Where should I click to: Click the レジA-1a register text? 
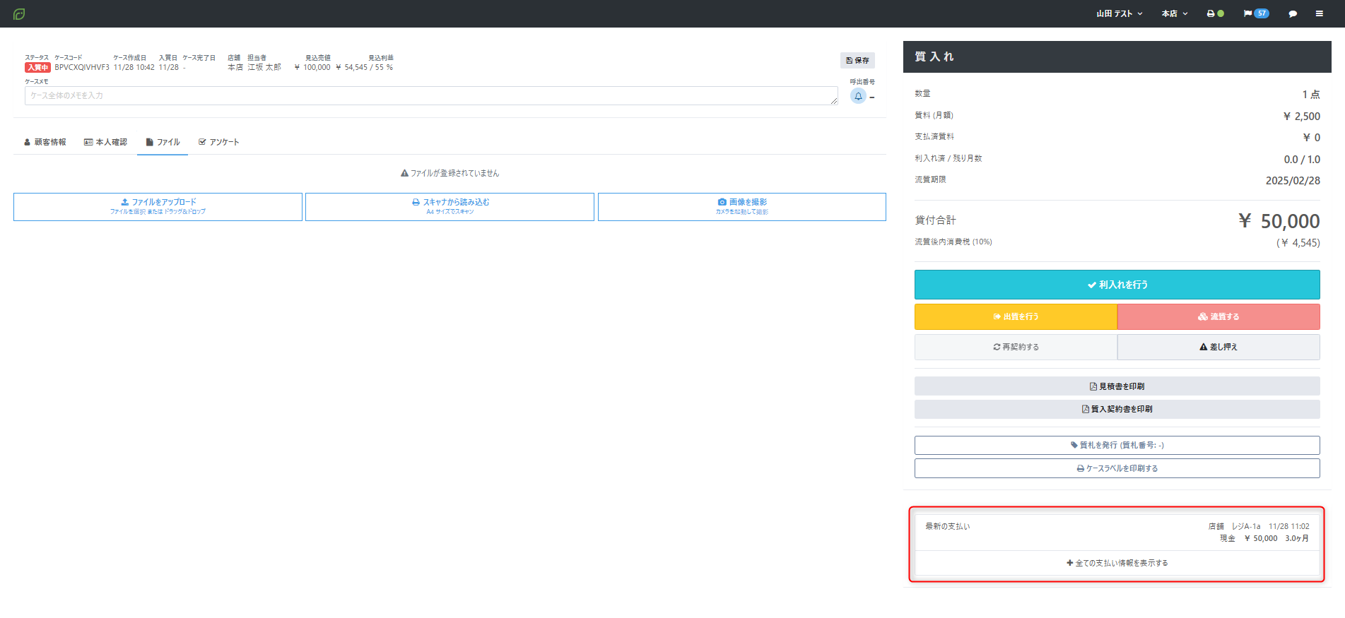click(1246, 526)
